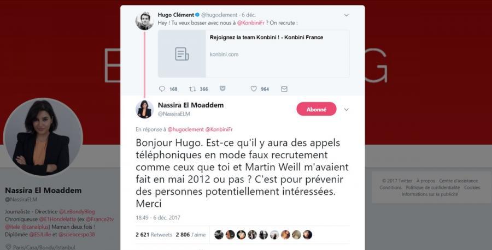Expand the options chevron on Hugo Clément's tweet

pos(346,15)
